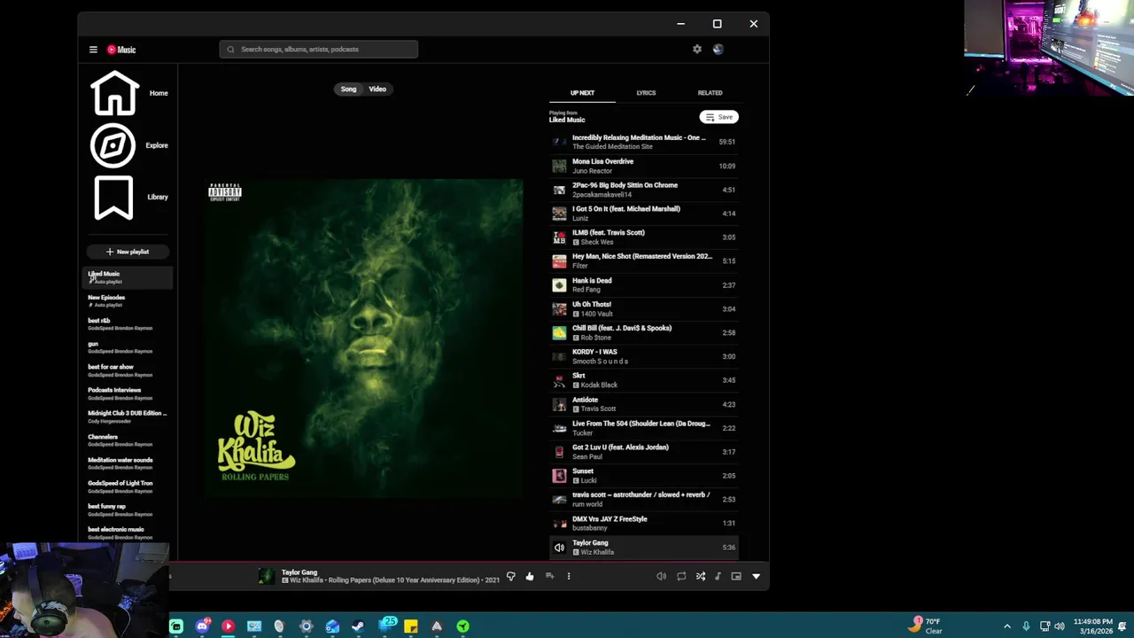Image resolution: width=1134 pixels, height=638 pixels.
Task: Play Chill Bill by Rob Stone
Action: pyautogui.click(x=644, y=333)
